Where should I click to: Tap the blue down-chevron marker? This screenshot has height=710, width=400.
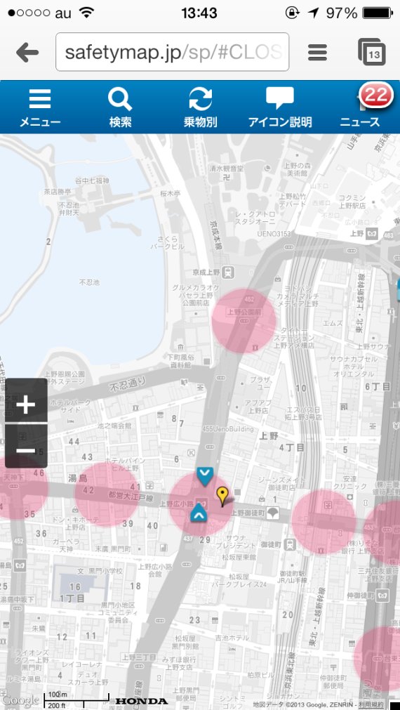204,477
